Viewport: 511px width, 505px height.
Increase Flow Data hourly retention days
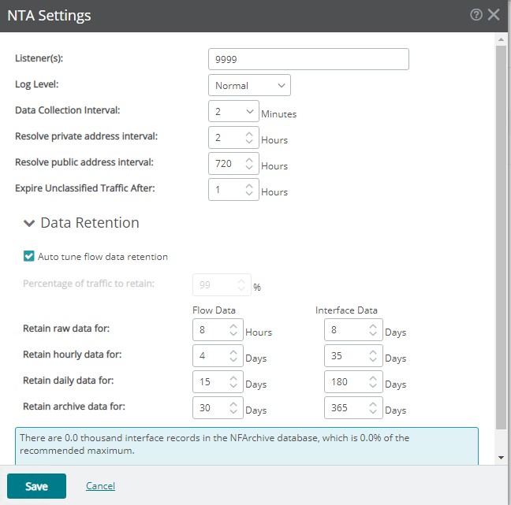click(233, 353)
